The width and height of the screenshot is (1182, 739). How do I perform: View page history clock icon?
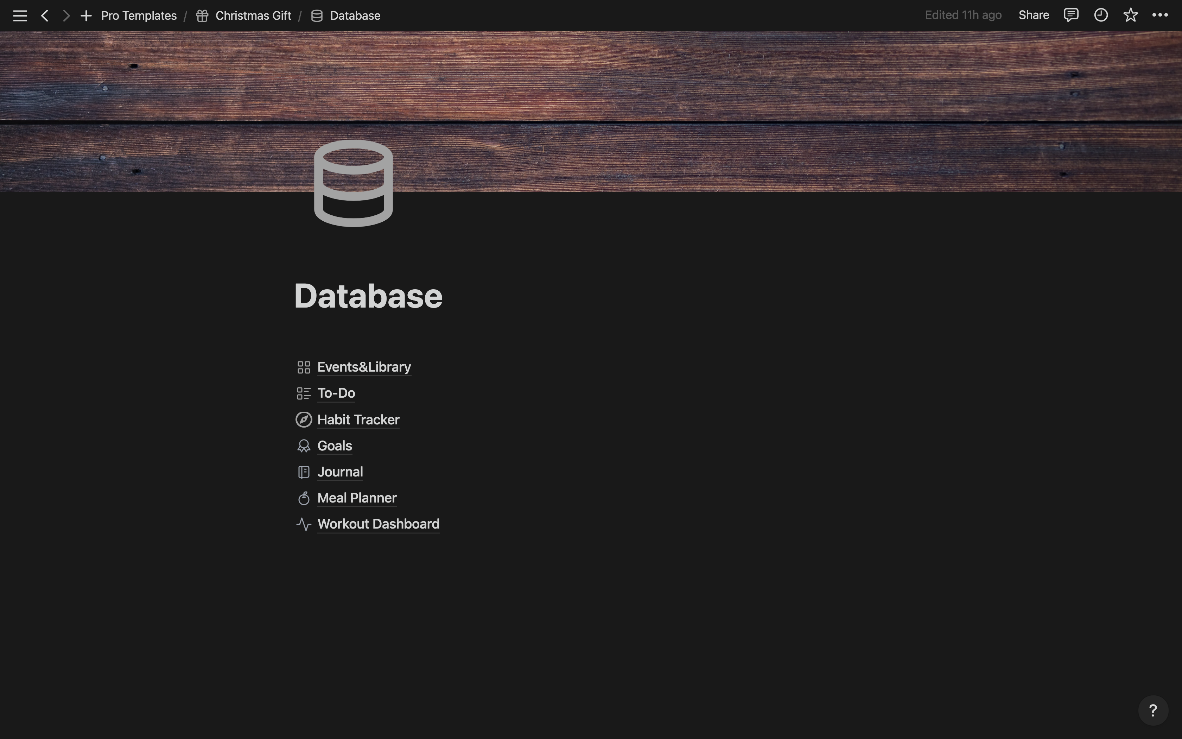(1100, 15)
